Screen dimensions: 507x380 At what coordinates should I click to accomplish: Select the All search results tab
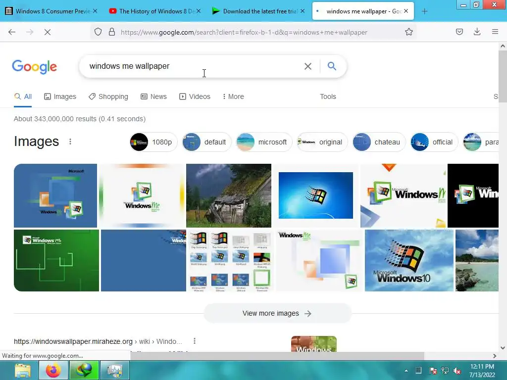pos(23,96)
